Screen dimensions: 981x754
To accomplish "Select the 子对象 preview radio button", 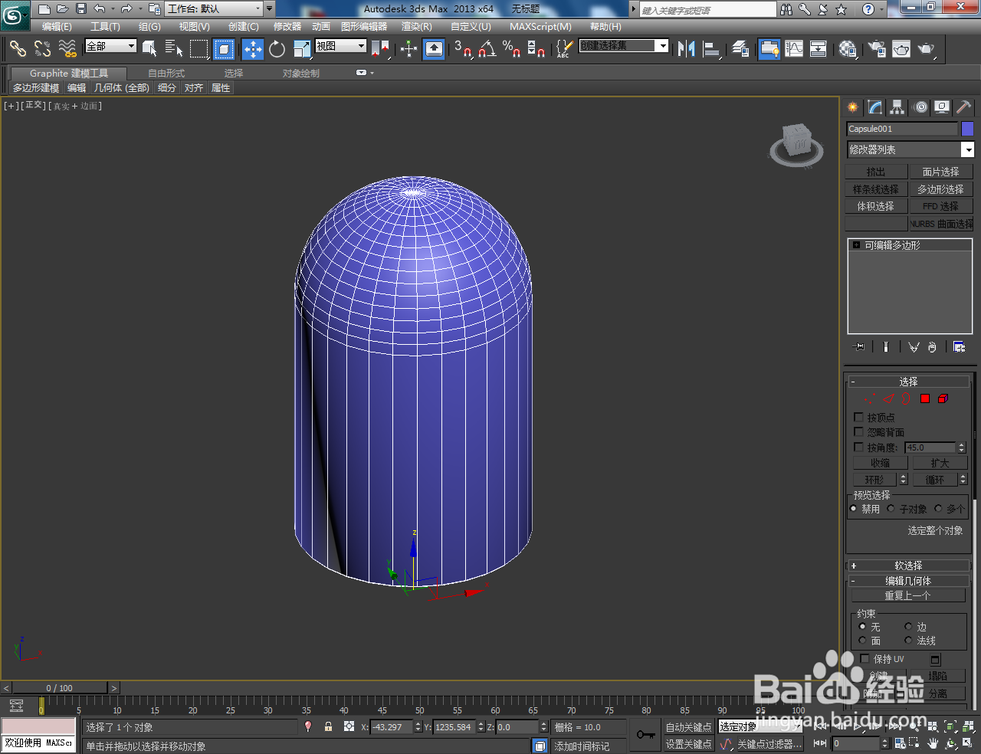I will click(891, 509).
